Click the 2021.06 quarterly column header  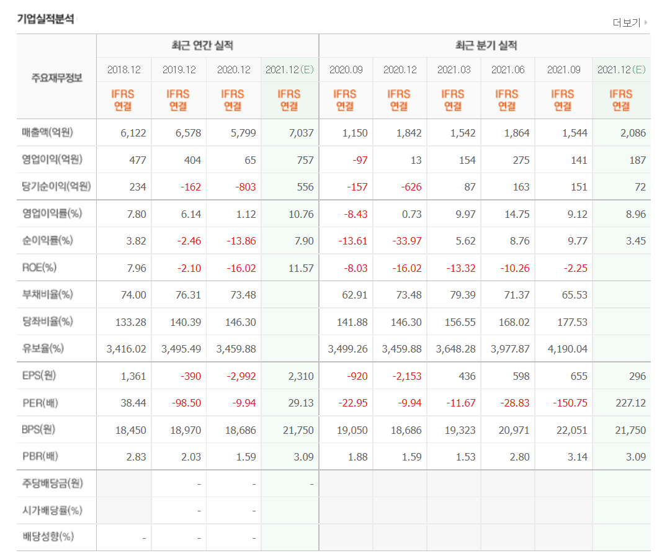point(508,70)
